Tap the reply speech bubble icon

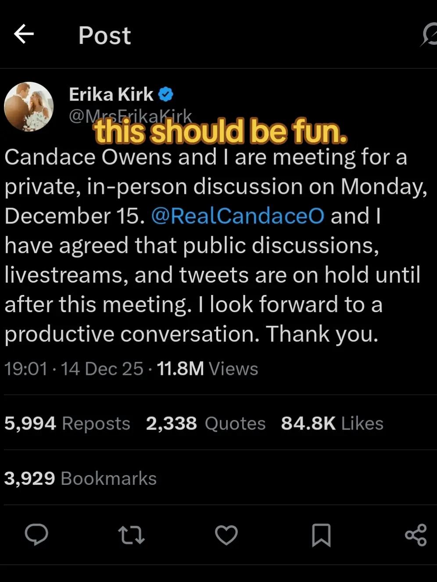pyautogui.click(x=36, y=535)
